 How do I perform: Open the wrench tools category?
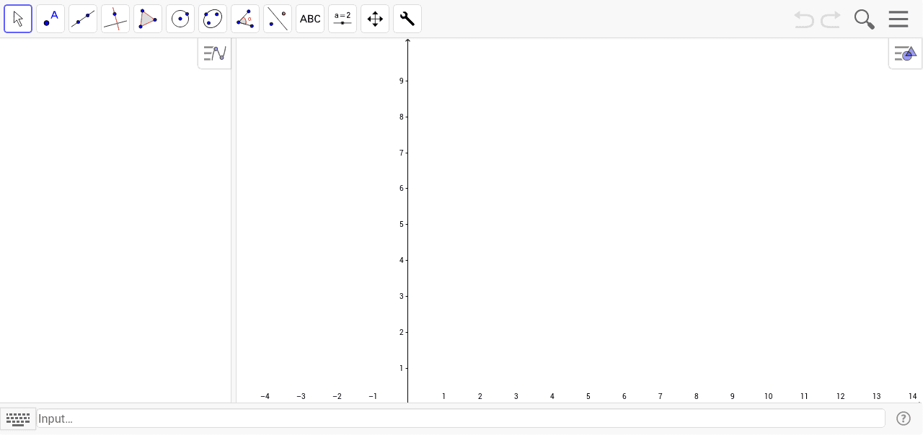pyautogui.click(x=407, y=19)
